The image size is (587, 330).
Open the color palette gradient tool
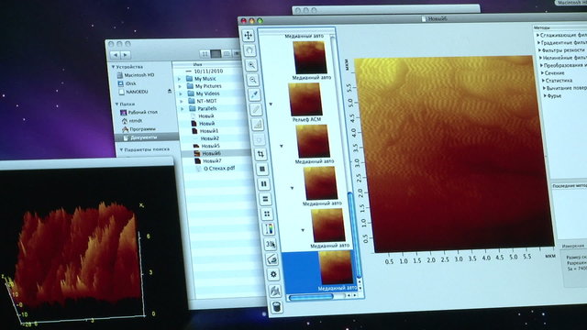click(269, 228)
